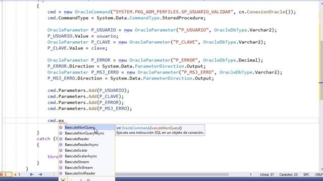Pick ExecuteReader from the autocomplete popup

pos(87,139)
